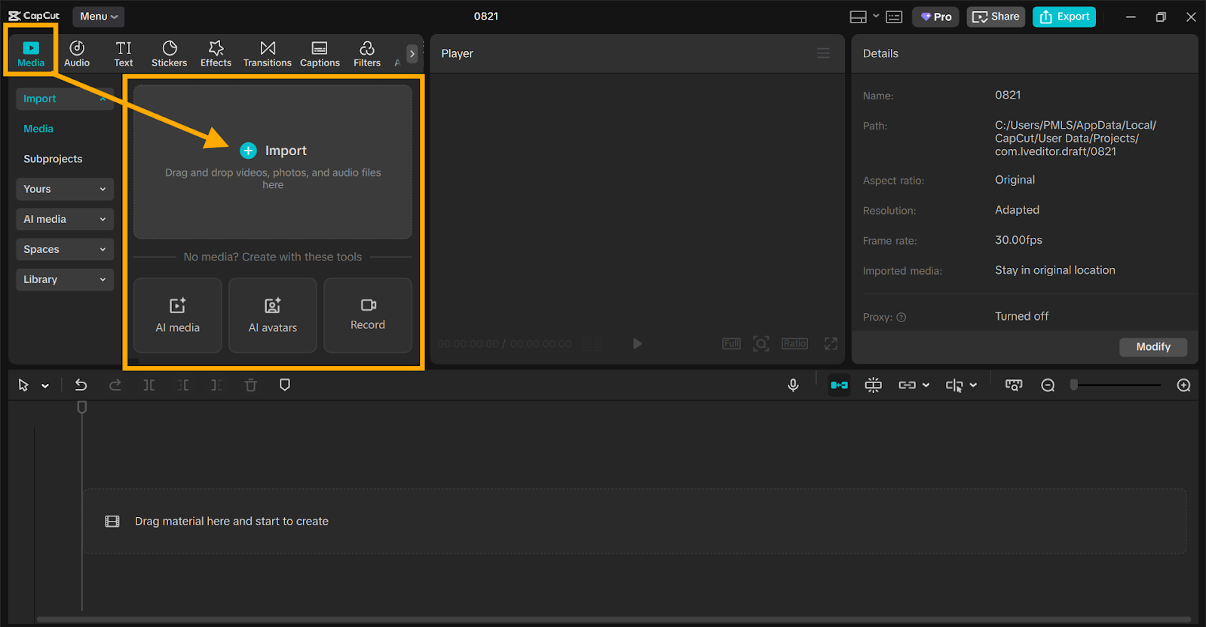The height and width of the screenshot is (627, 1206).
Task: Open the Menu dropdown in title bar
Action: (99, 17)
